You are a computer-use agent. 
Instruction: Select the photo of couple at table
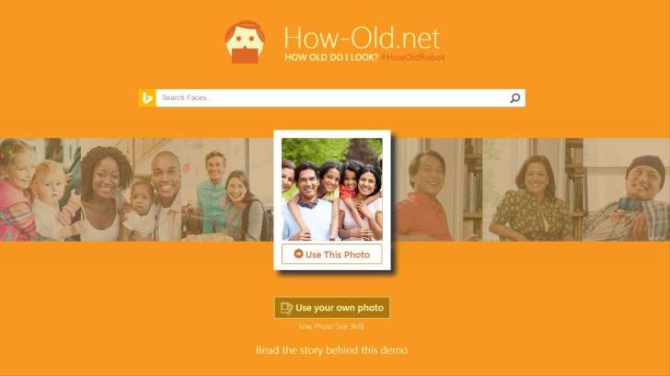coord(227,189)
